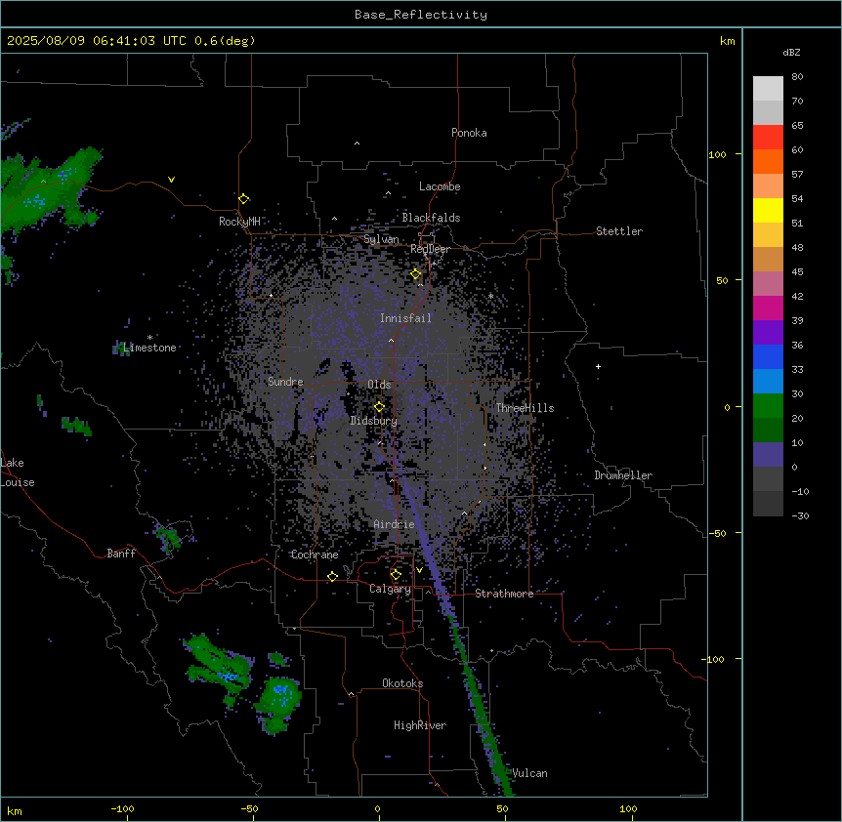Click the -50 tick label on right axis
The width and height of the screenshot is (842, 822).
717,533
